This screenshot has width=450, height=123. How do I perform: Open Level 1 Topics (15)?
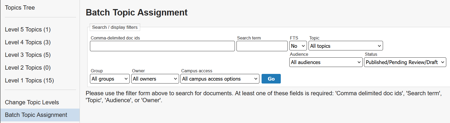click(29, 81)
